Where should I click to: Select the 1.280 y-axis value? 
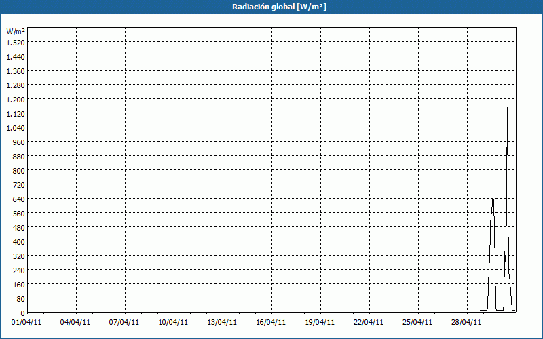tap(16, 85)
